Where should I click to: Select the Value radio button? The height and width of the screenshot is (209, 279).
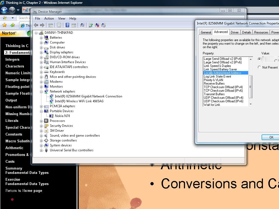(259, 59)
